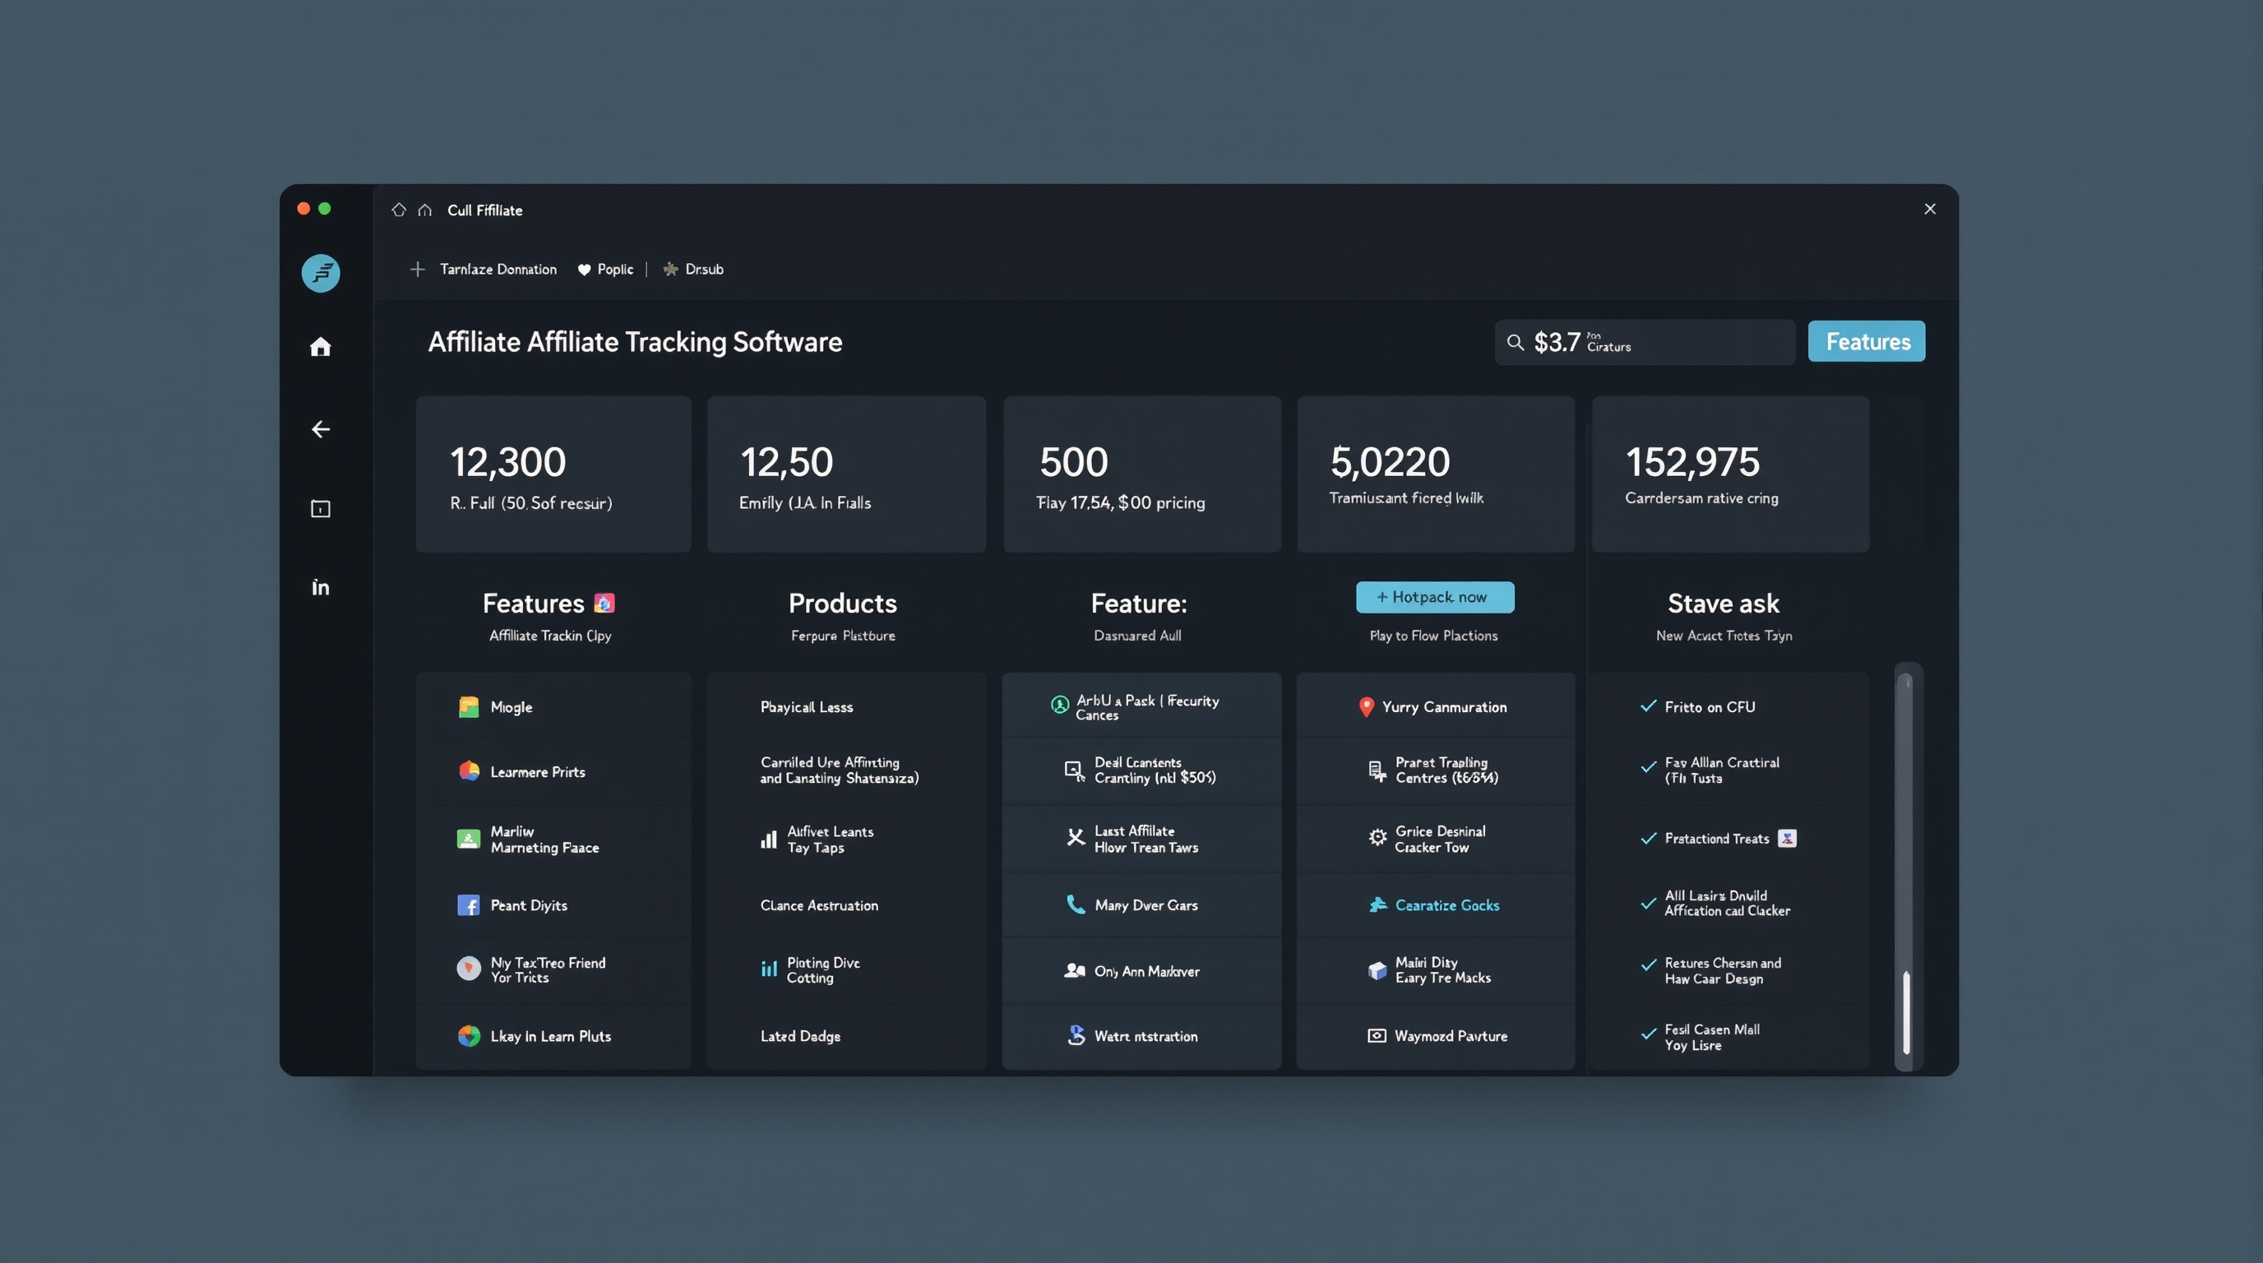Click the search-box icon for Deal Ccansents
Image resolution: width=2263 pixels, height=1263 pixels.
point(1075,770)
